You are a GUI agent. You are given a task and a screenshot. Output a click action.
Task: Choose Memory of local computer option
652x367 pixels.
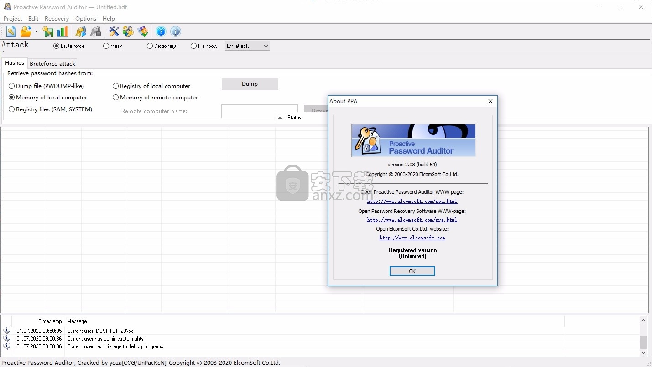48,98
